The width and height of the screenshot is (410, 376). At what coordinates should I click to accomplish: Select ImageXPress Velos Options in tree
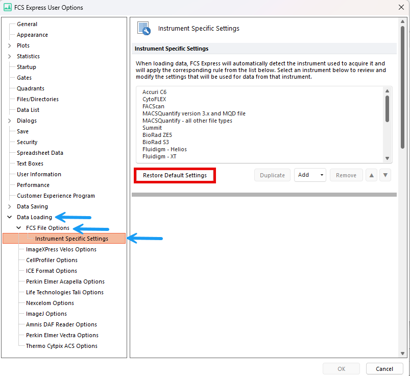click(x=61, y=249)
